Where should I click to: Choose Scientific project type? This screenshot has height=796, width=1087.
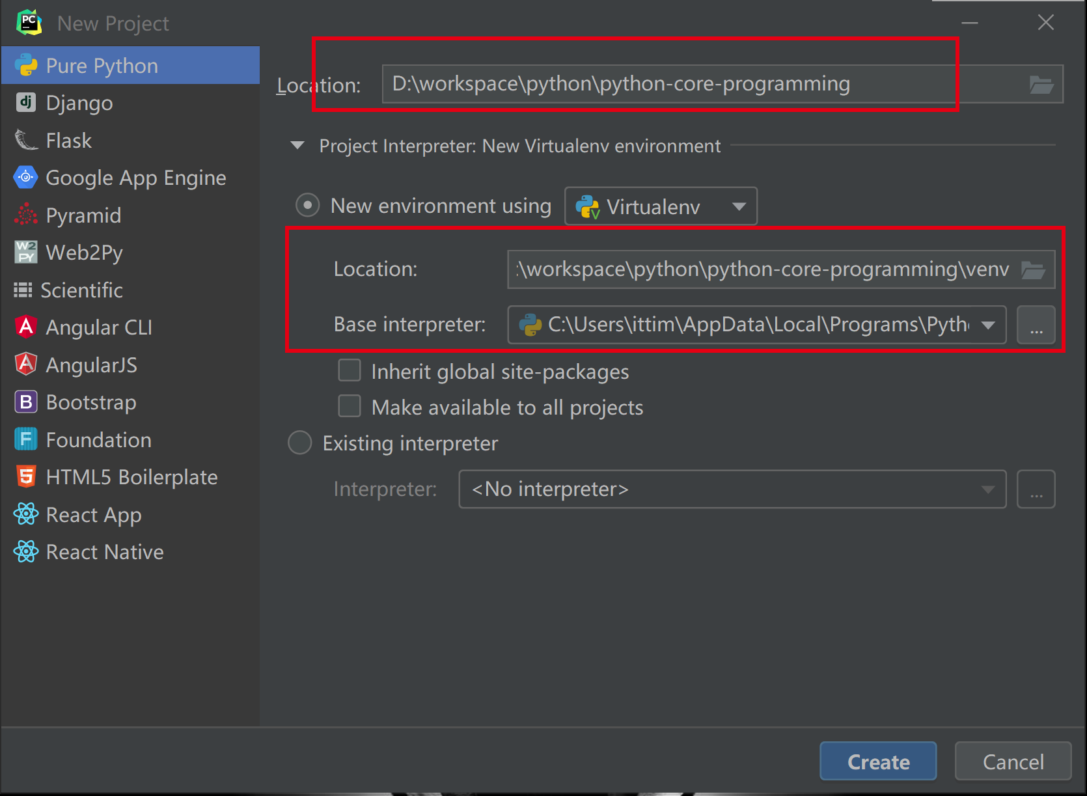pyautogui.click(x=130, y=290)
